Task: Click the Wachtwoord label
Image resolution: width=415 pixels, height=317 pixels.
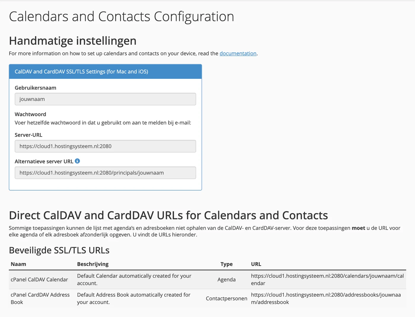Action: [x=31, y=114]
